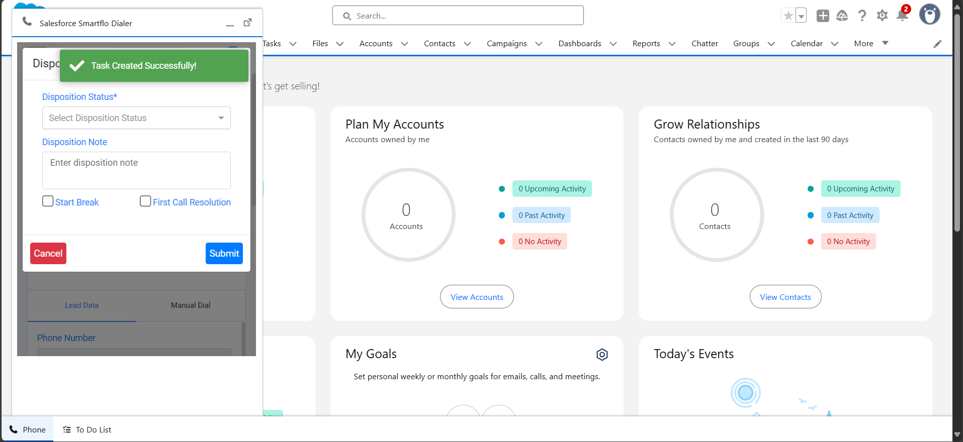Click Accounts 0 No Activity badge

[x=540, y=242]
